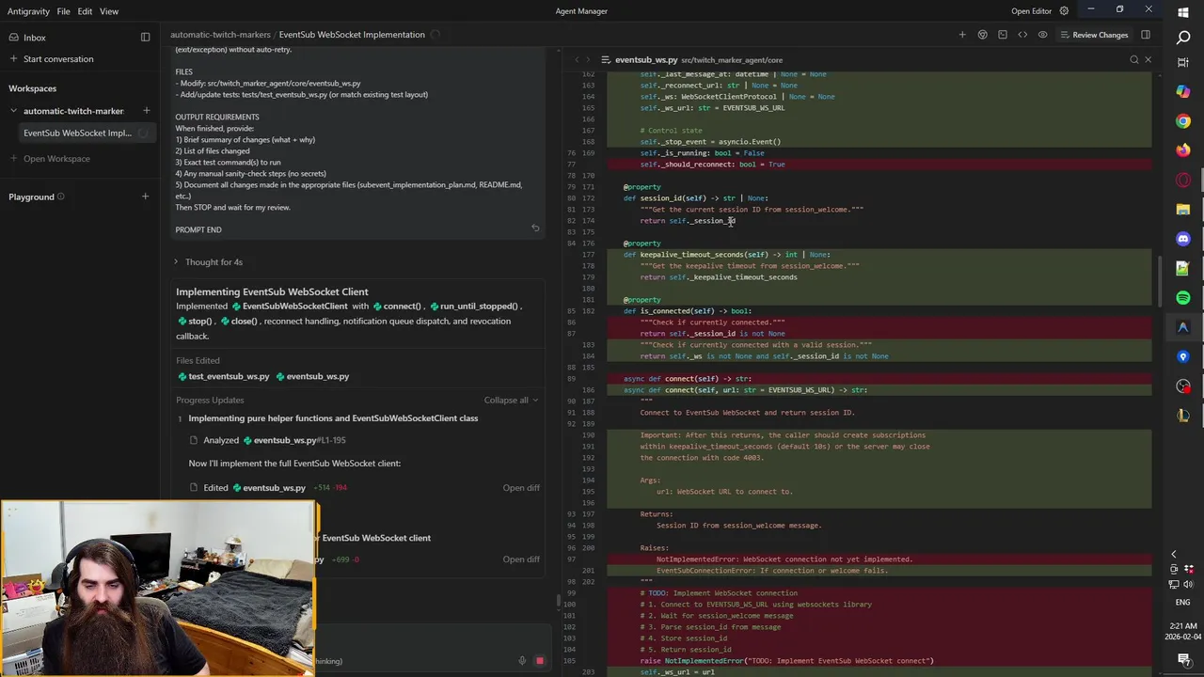Image resolution: width=1204 pixels, height=677 pixels.
Task: Show Playground info icon
Action: [x=61, y=197]
